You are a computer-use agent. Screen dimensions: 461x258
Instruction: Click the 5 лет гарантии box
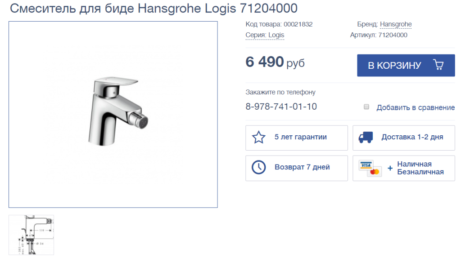[x=297, y=138]
